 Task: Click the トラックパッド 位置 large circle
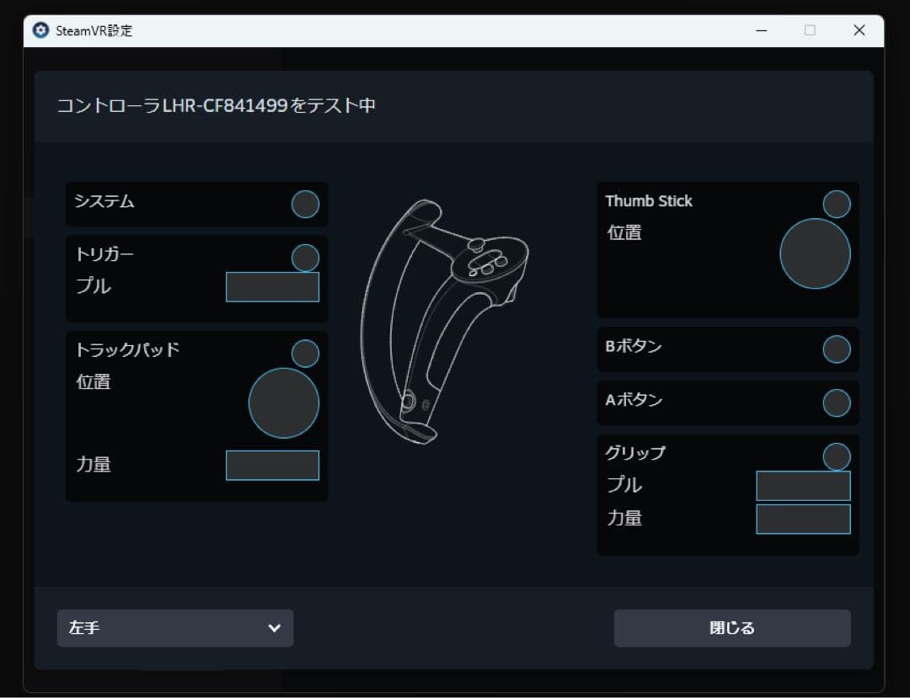[x=284, y=403]
